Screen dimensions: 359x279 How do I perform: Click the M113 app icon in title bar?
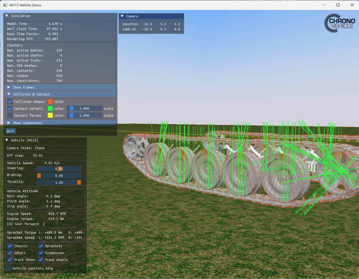pos(5,5)
